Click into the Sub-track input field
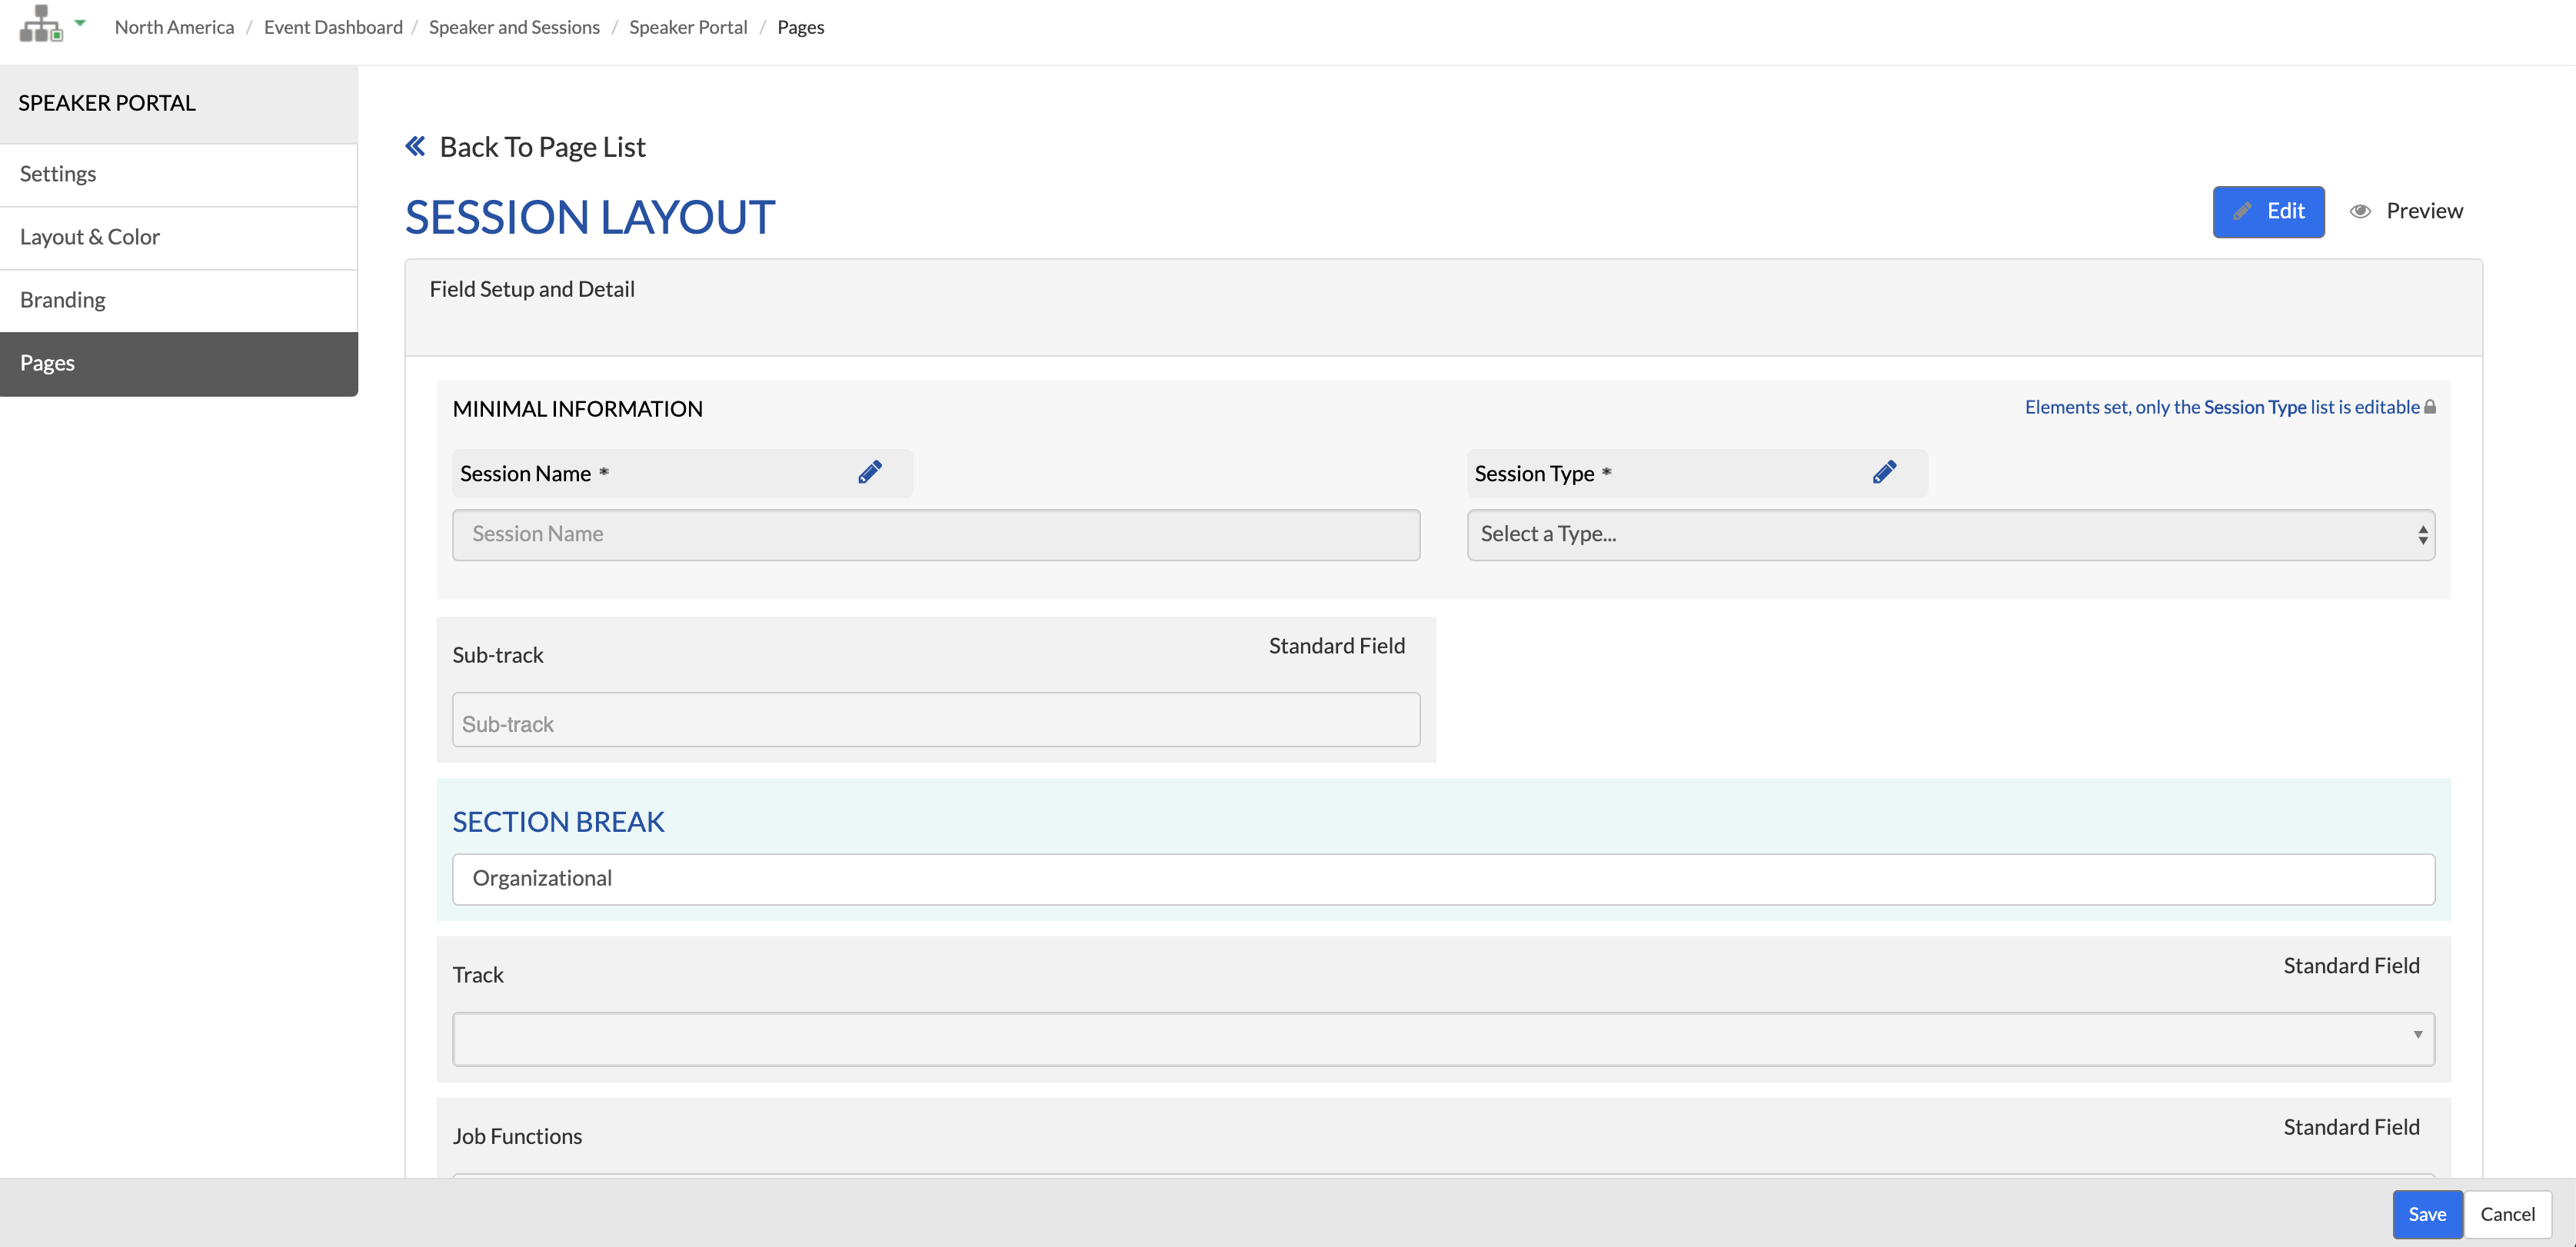This screenshot has width=2576, height=1247. pyautogui.click(x=936, y=720)
